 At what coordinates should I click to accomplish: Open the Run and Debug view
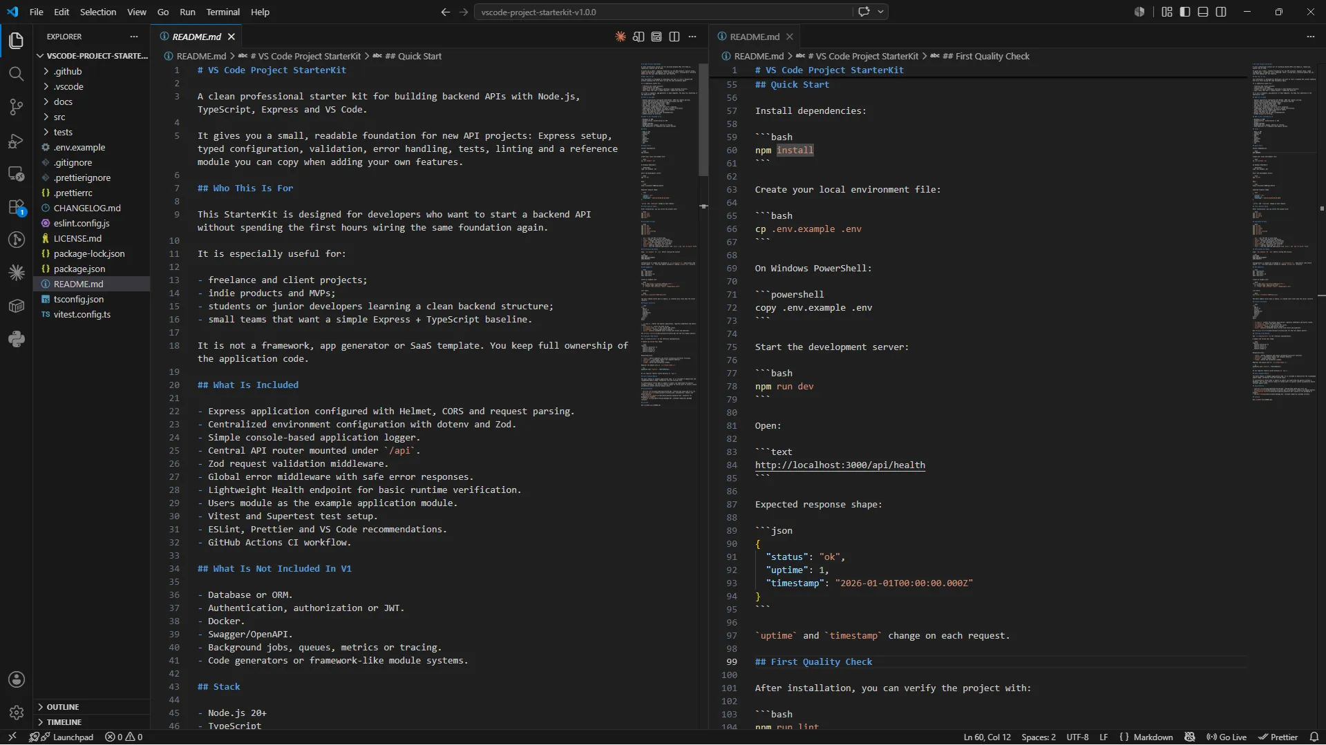(x=16, y=141)
